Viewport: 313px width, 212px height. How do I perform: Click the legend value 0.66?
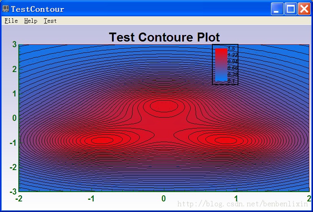point(233,68)
